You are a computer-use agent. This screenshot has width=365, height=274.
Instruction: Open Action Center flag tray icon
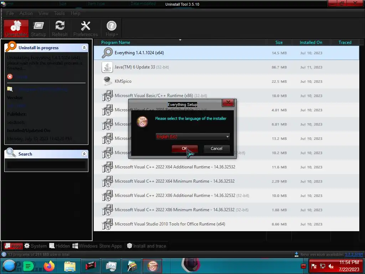point(314,266)
